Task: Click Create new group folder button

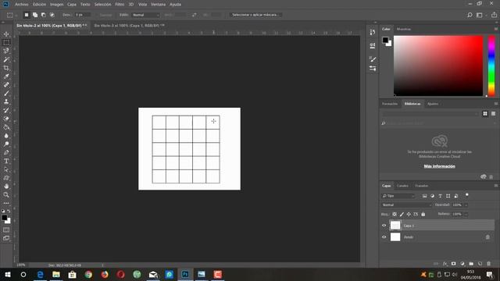Action: pyautogui.click(x=471, y=264)
